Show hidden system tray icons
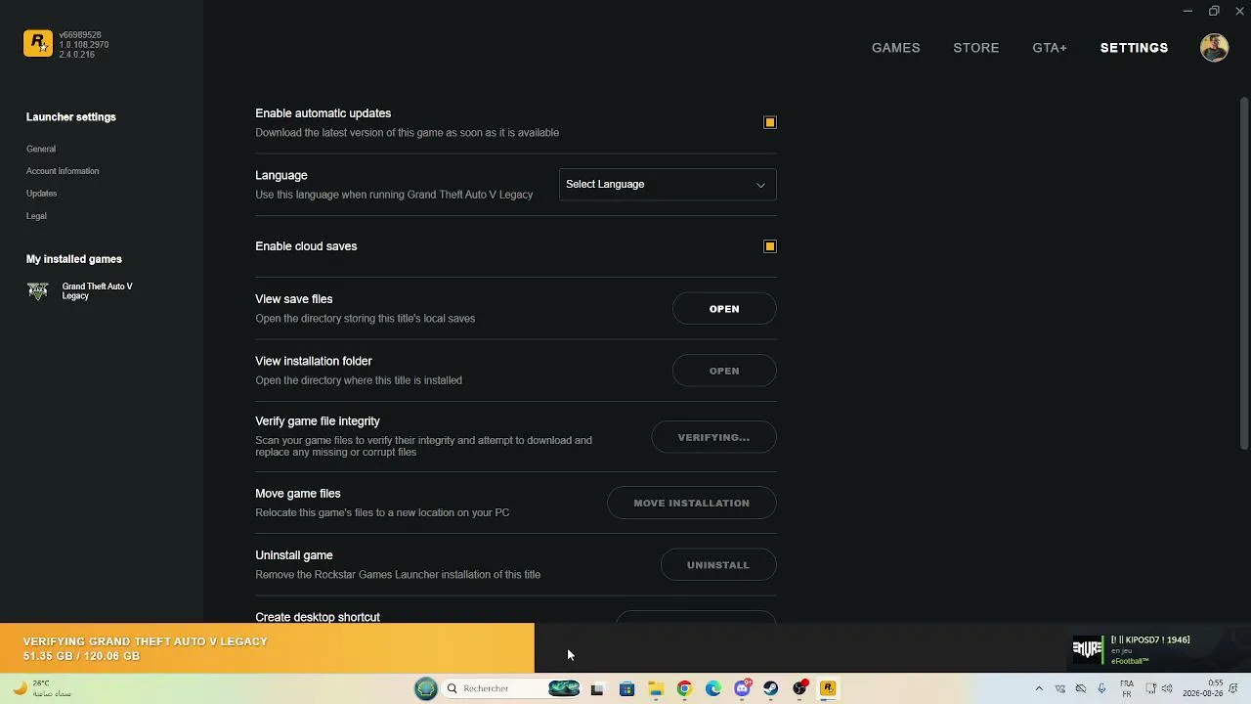Image resolution: width=1251 pixels, height=704 pixels. [1039, 688]
